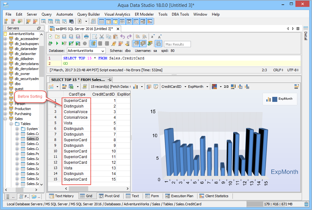Click the script icon in results toolbar
Image resolution: width=312 pixels, height=210 pixels.
(x=85, y=87)
